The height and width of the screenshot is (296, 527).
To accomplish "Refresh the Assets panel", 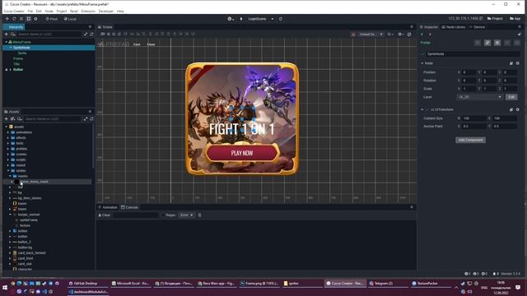I will click(x=91, y=118).
